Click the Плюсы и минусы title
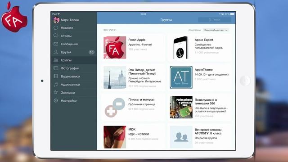Image resolution: width=288 pixels, height=162 pixels. [x=141, y=99]
